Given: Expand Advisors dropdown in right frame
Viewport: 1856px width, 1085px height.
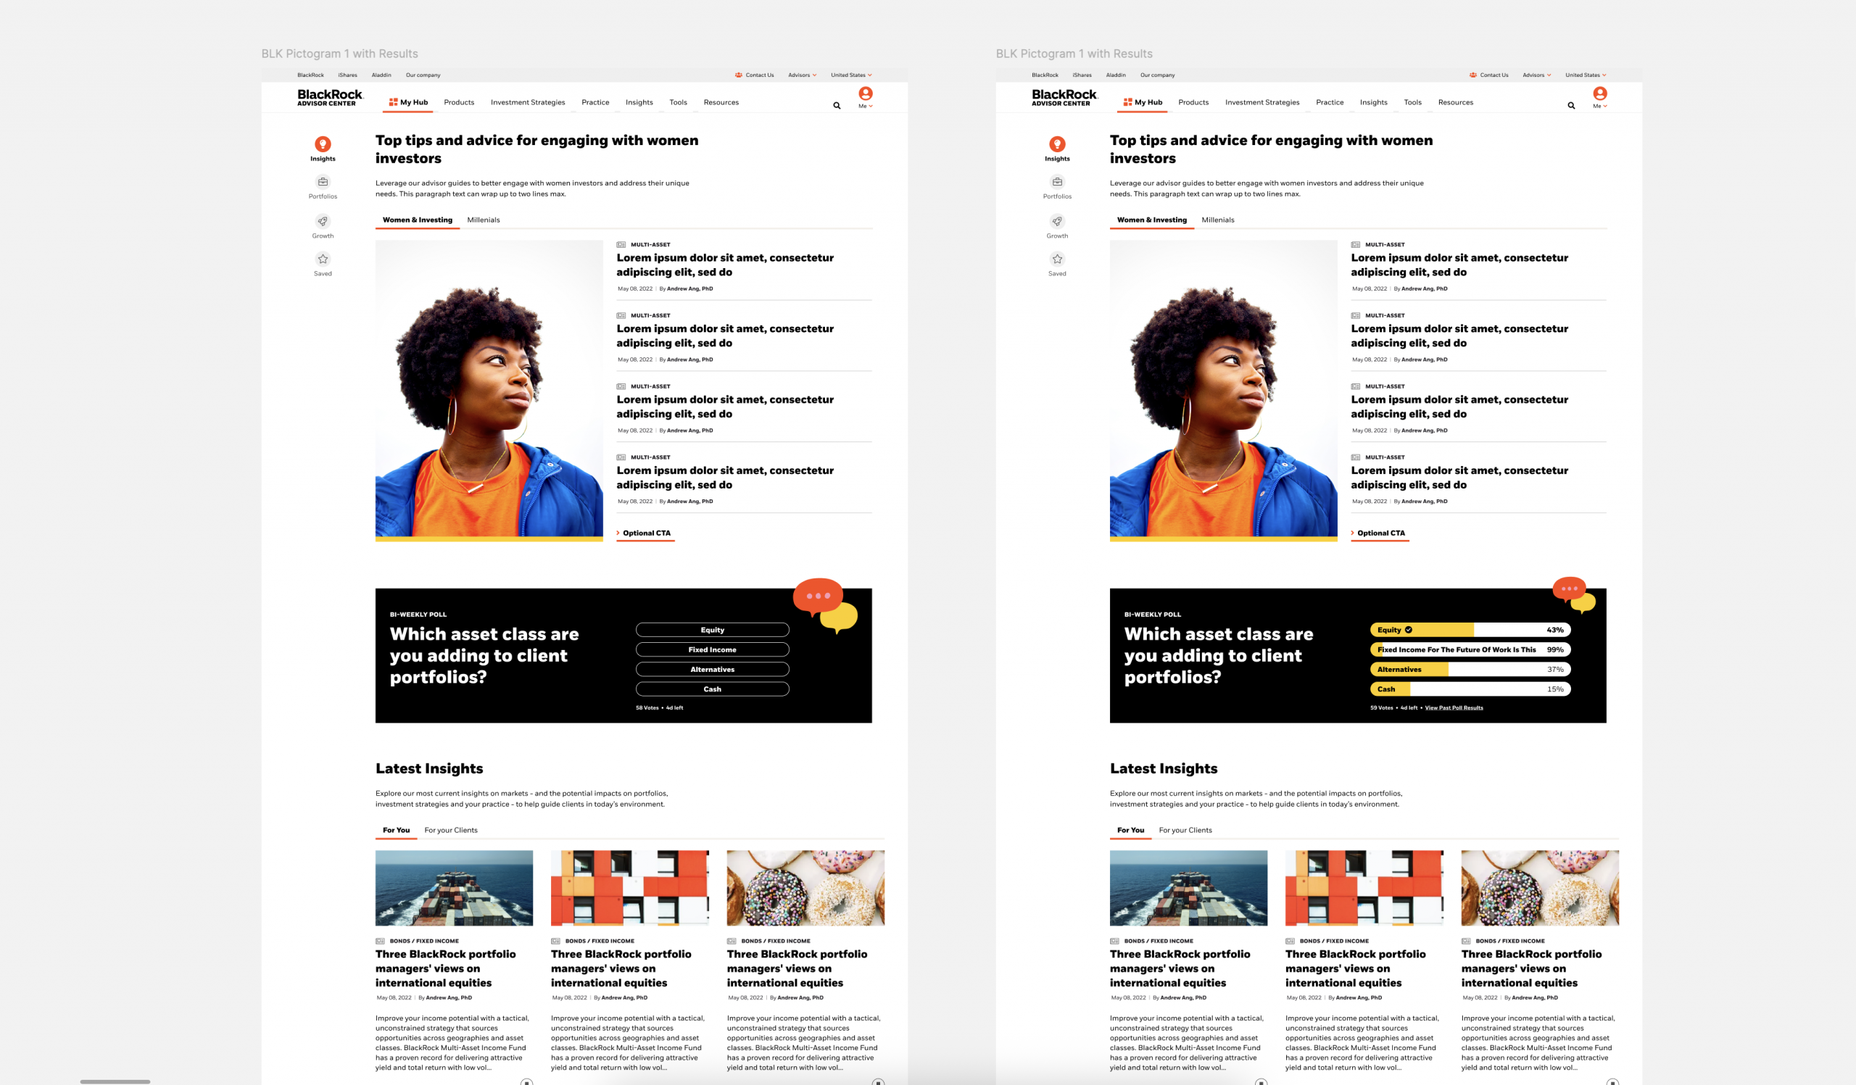Looking at the screenshot, I should click(x=1536, y=75).
